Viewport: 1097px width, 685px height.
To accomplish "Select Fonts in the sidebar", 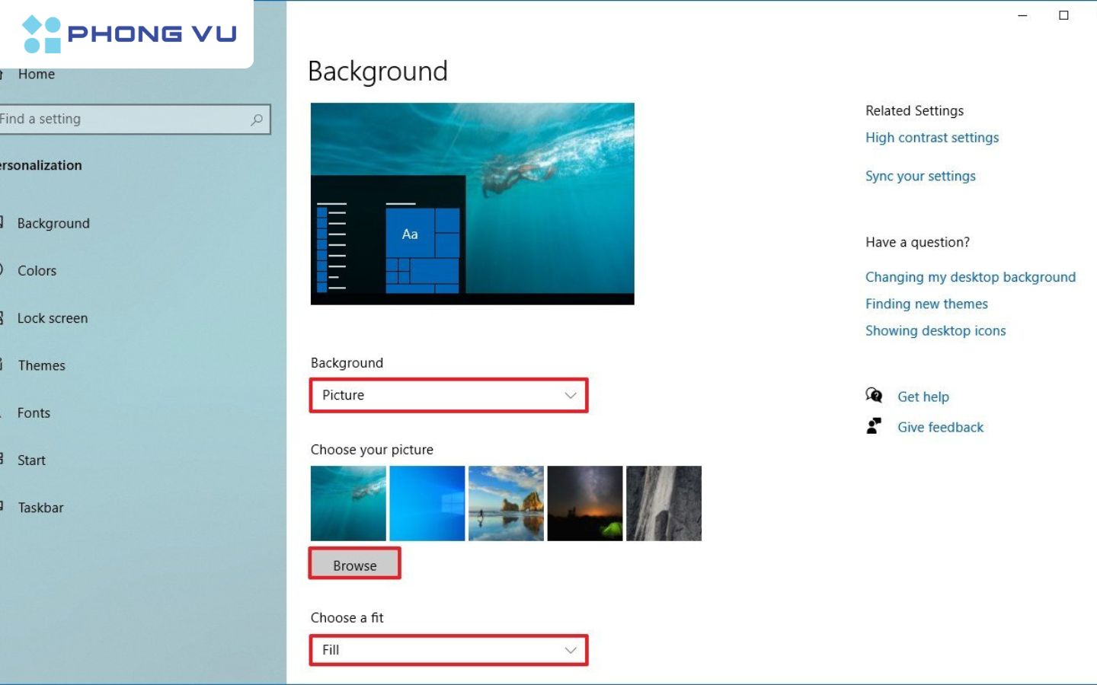I will 34,413.
